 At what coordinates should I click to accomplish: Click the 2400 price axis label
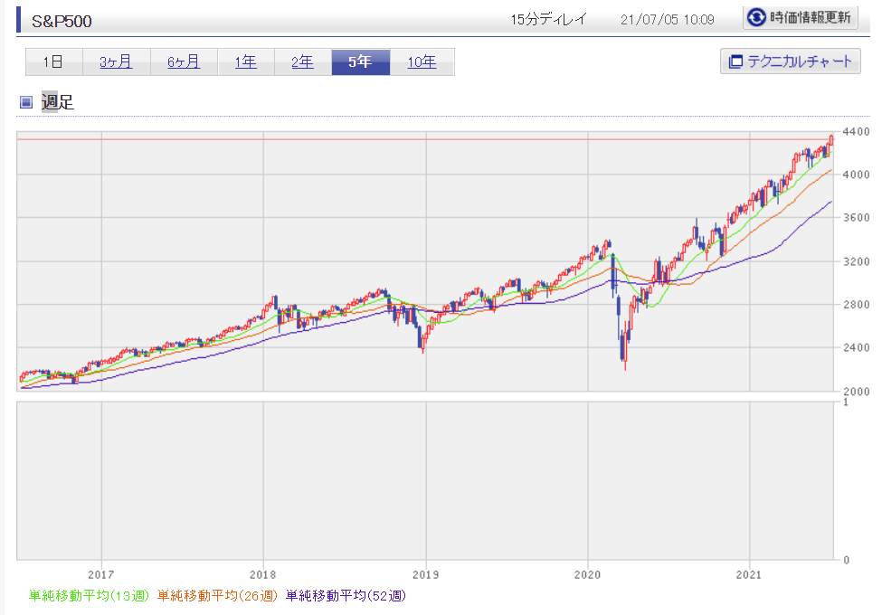[856, 347]
